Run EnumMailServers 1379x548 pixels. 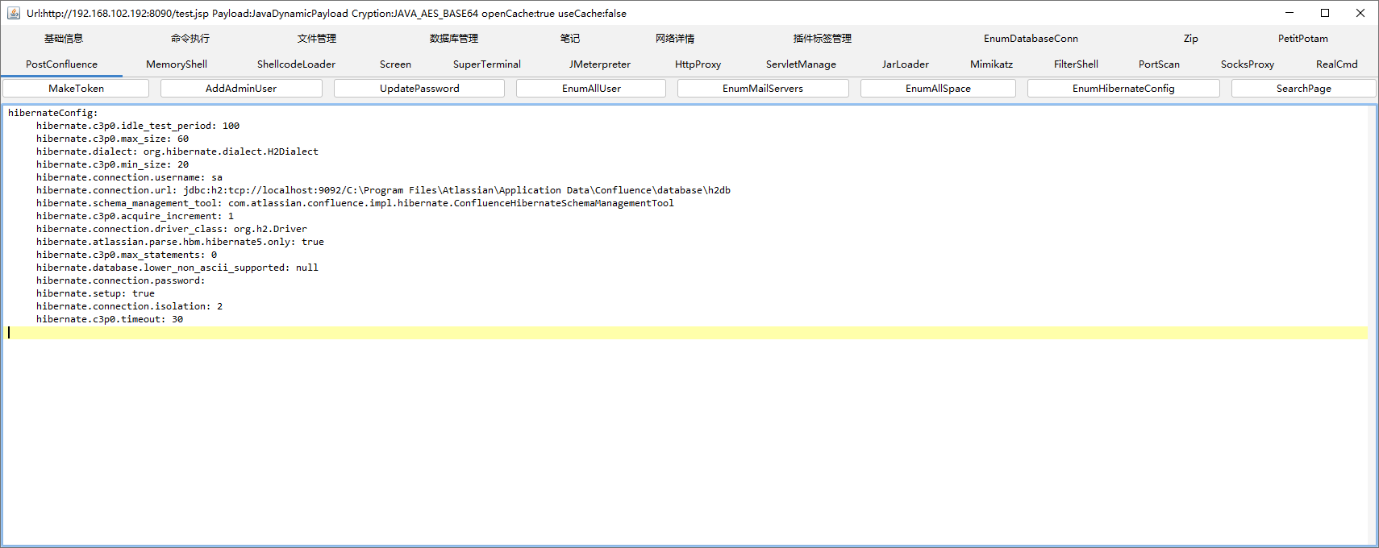(763, 89)
